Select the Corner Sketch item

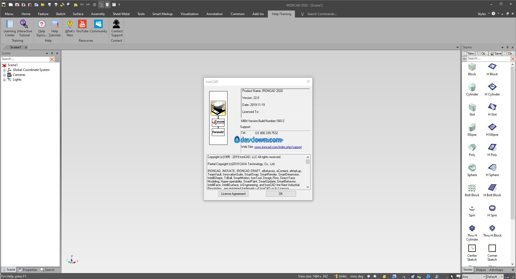click(492, 253)
